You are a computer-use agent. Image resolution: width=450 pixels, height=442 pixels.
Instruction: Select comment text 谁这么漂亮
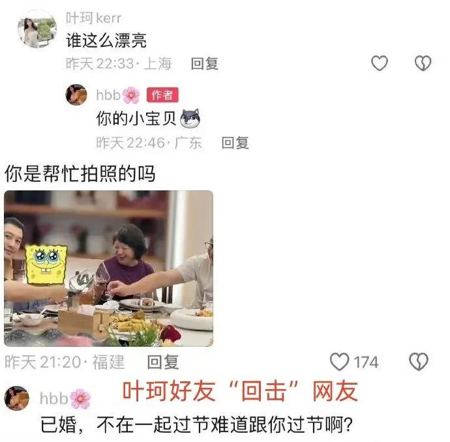pyautogui.click(x=106, y=40)
